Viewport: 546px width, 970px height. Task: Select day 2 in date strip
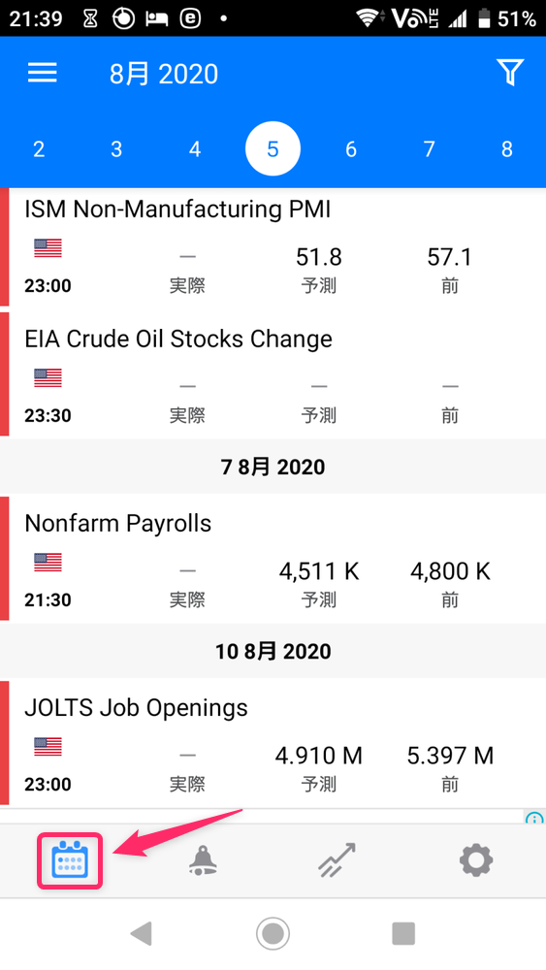pyautogui.click(x=39, y=149)
